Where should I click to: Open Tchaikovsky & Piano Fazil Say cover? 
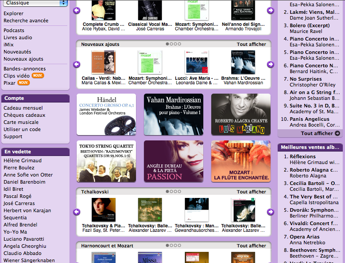click(103, 210)
